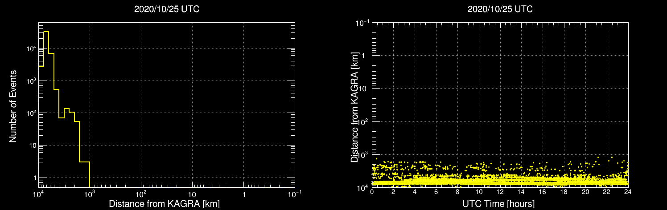Screen dimensions: 667x210
Task: Click the 10^3 tick on Number of Events axis
Action: click(30, 80)
